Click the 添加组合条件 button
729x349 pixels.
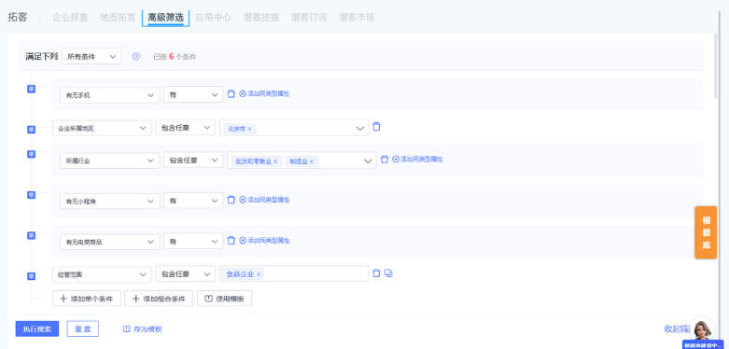click(159, 299)
